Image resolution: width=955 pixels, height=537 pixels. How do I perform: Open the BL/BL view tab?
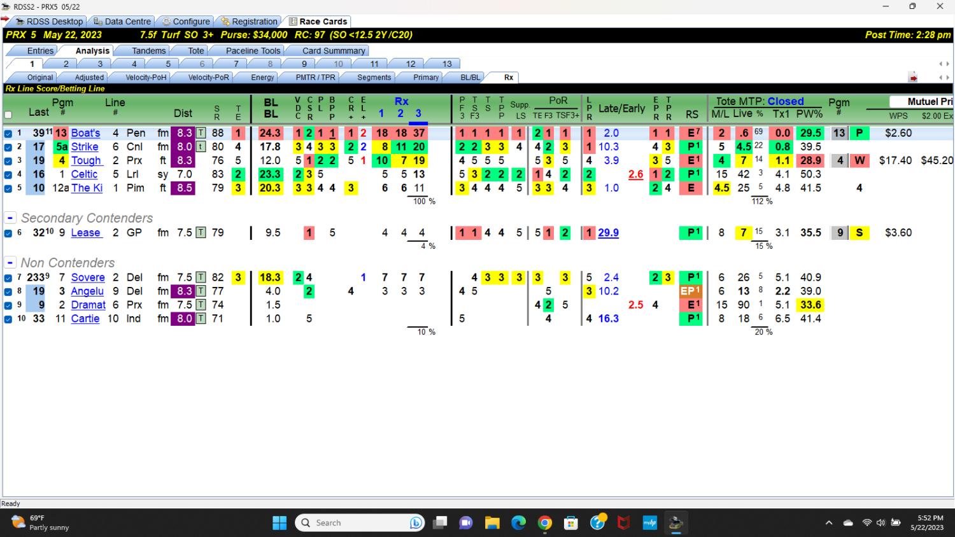pyautogui.click(x=470, y=77)
